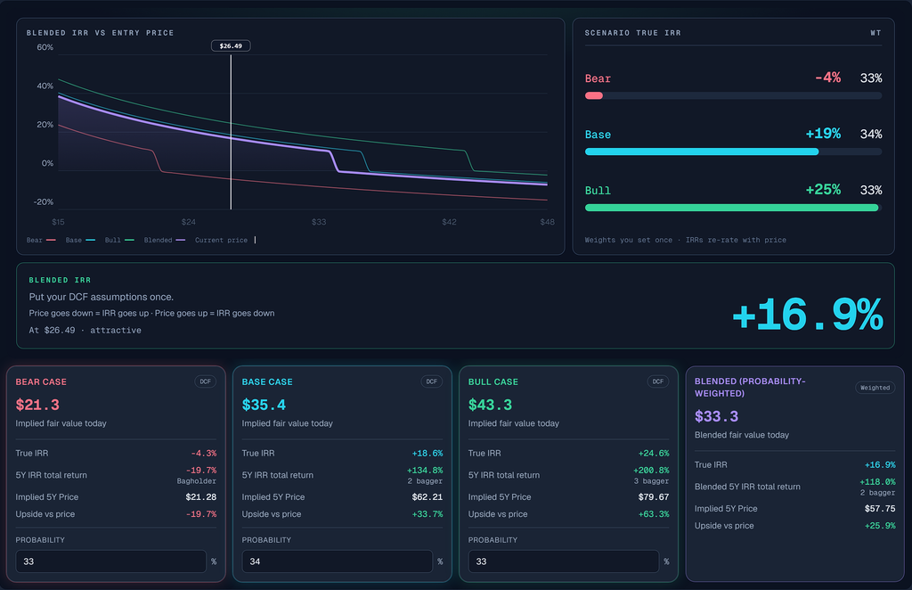Click the DCF badge on Base Case card
The image size is (912, 590).
click(x=432, y=381)
